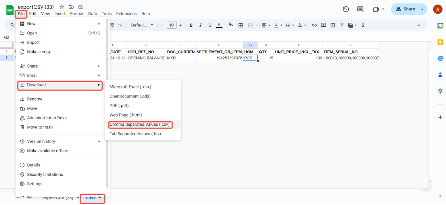This screenshot has height=205, width=446.
Task: Expand the horizontal alignment options
Action: point(270,25)
